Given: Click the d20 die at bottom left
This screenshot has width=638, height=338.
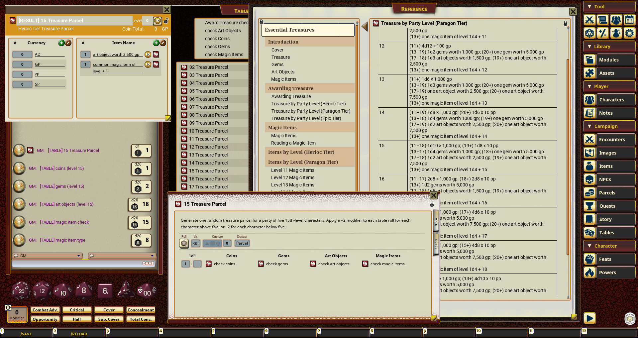Looking at the screenshot, I should tap(21, 290).
